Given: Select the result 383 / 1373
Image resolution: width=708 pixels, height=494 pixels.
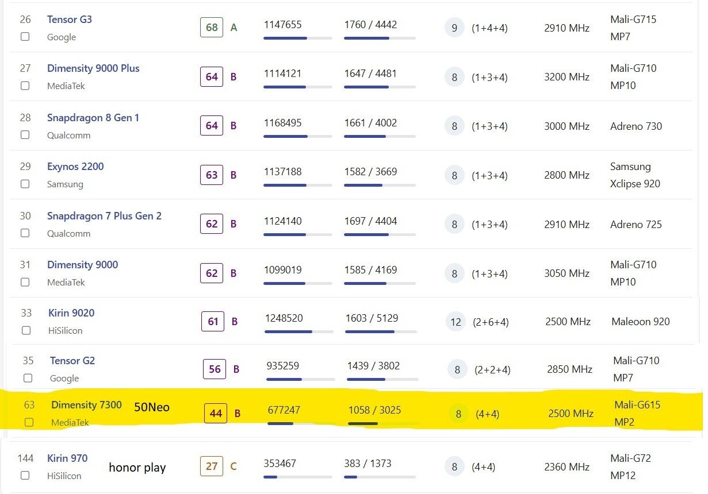Looking at the screenshot, I should pos(368,463).
